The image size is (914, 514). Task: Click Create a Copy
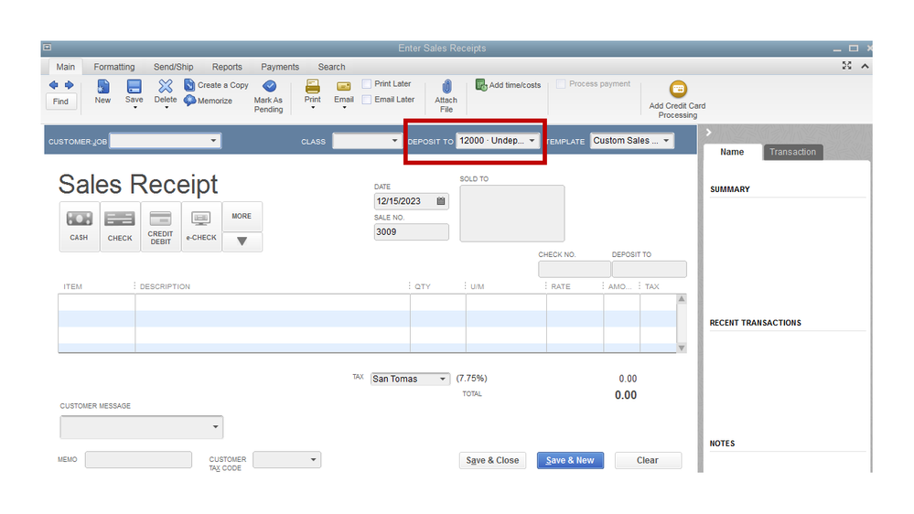pyautogui.click(x=216, y=85)
